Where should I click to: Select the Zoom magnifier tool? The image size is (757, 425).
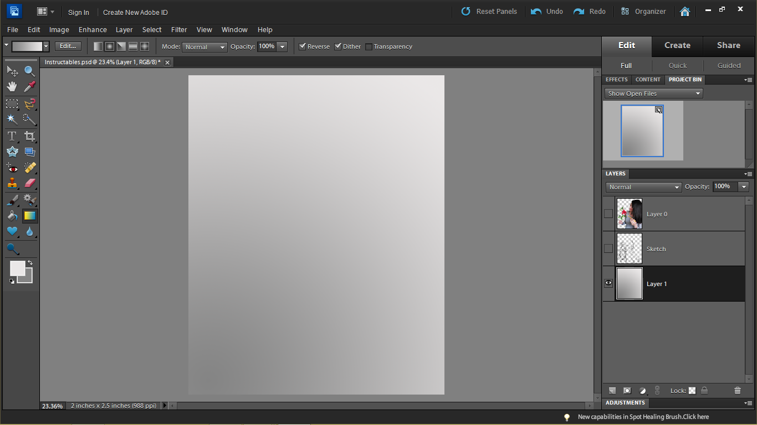click(x=29, y=71)
